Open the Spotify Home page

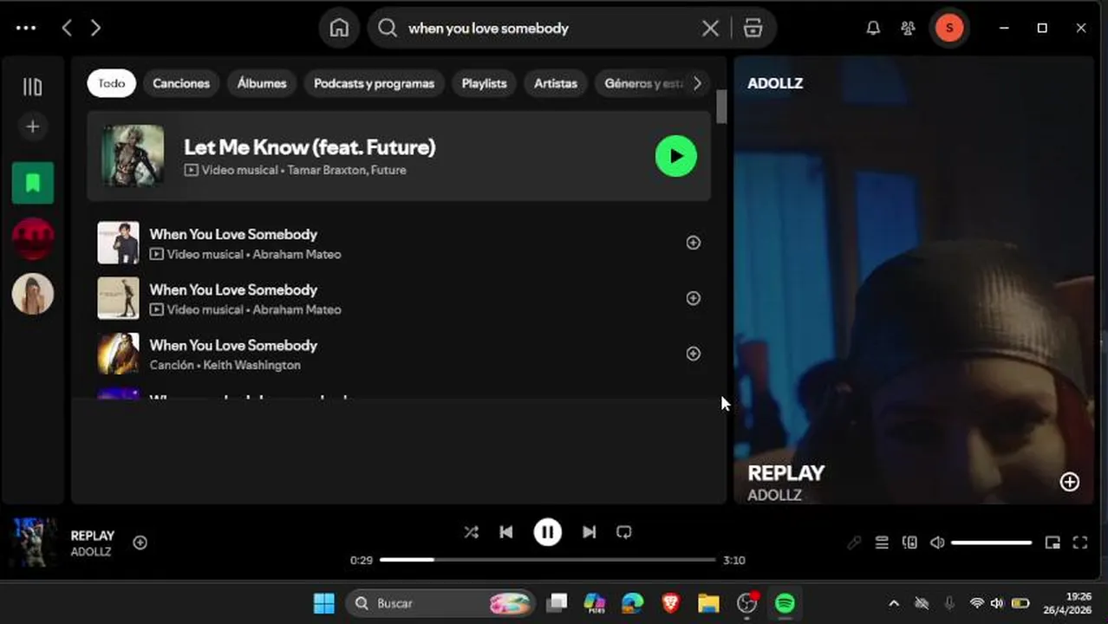coord(339,28)
